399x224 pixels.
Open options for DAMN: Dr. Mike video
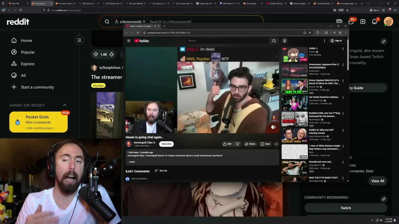click(343, 130)
